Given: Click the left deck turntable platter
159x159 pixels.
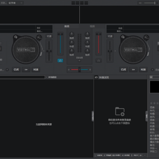Looking at the screenshot, I should 26,50.
